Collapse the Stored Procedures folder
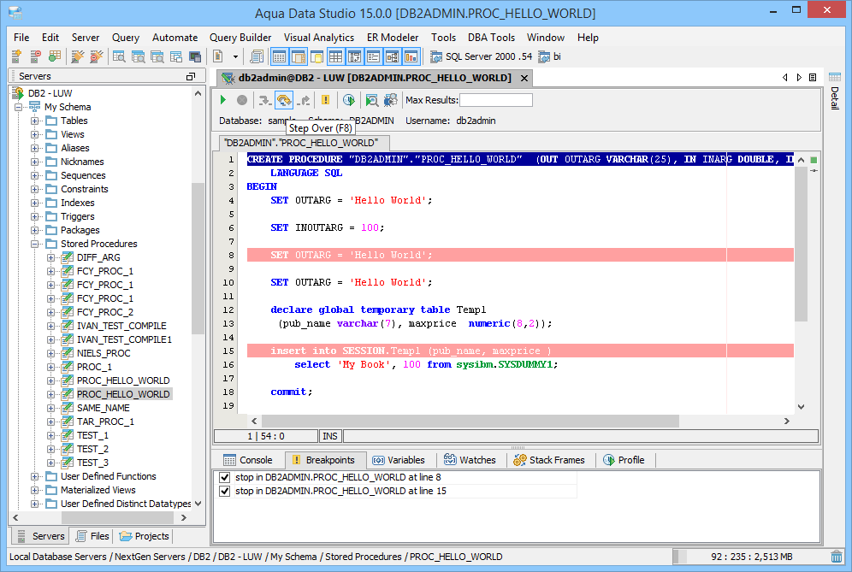Viewport: 852px width, 572px height. (x=35, y=244)
